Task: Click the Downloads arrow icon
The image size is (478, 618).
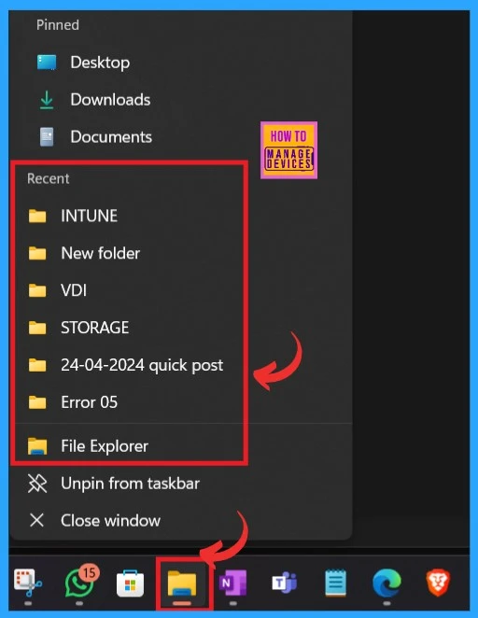Action: pos(47,100)
